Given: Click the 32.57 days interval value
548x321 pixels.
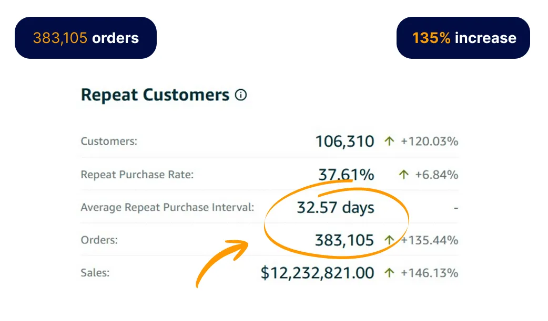Looking at the screenshot, I should click(x=336, y=207).
